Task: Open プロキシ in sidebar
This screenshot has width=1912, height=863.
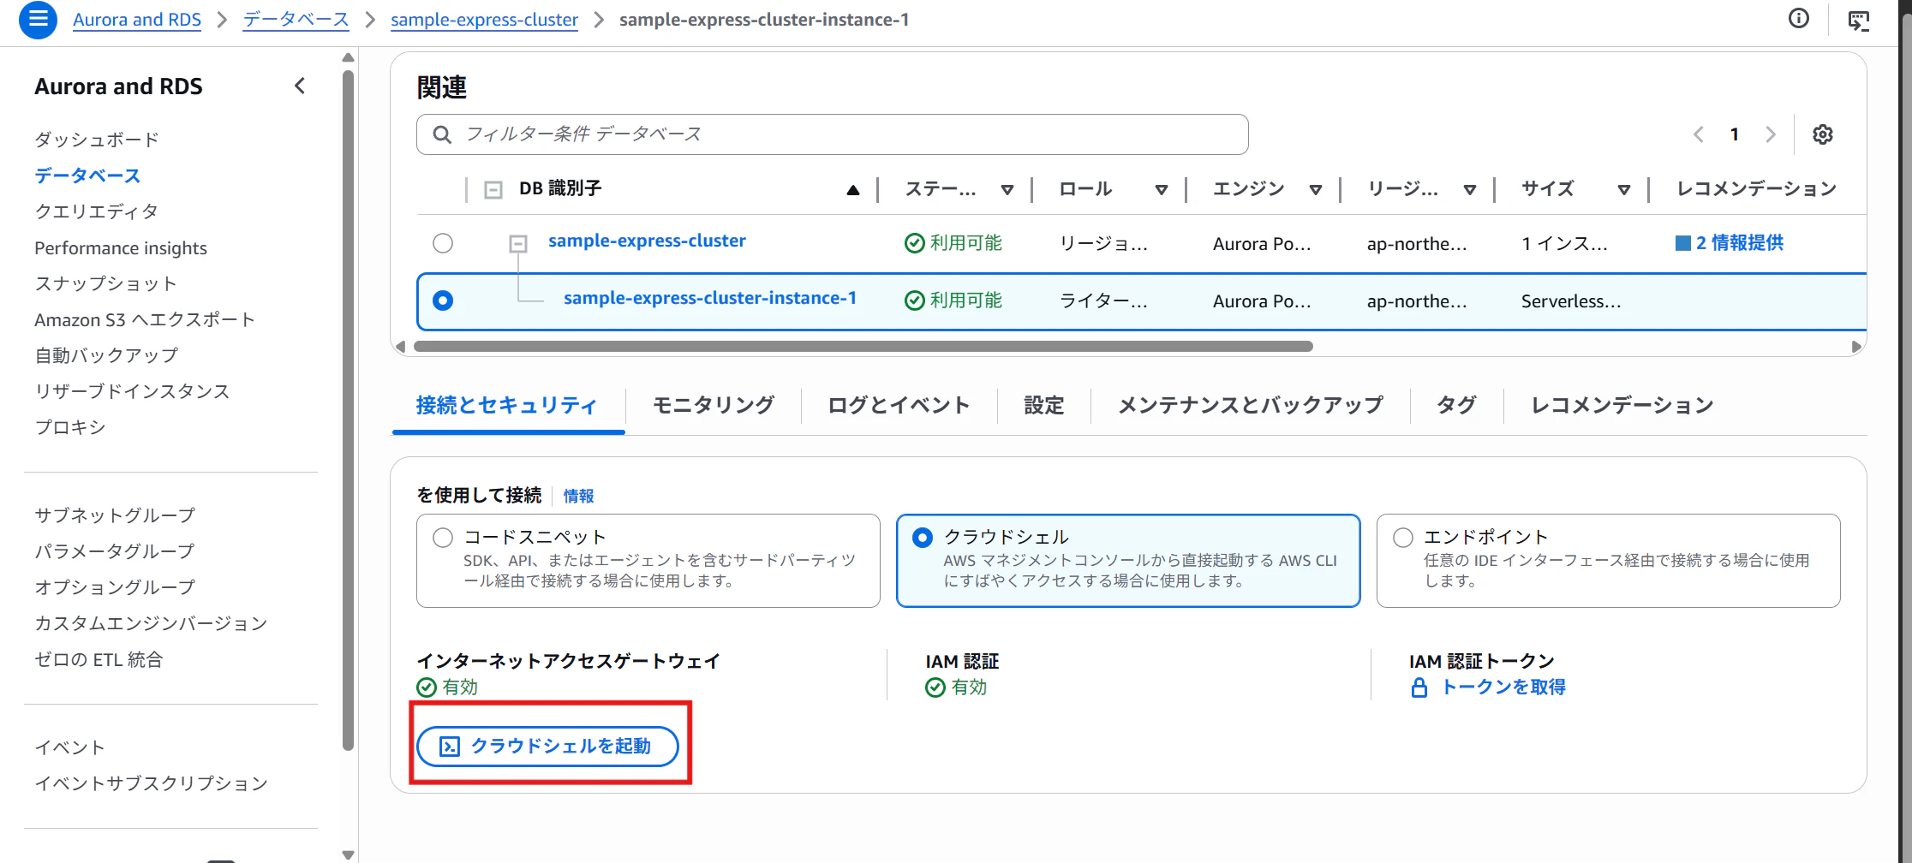Action: pos(70,427)
